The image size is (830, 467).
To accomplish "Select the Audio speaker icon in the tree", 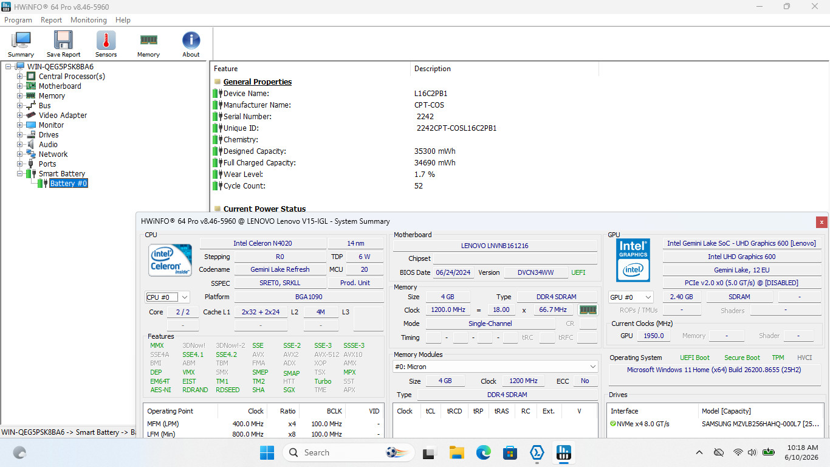I will (x=30, y=145).
